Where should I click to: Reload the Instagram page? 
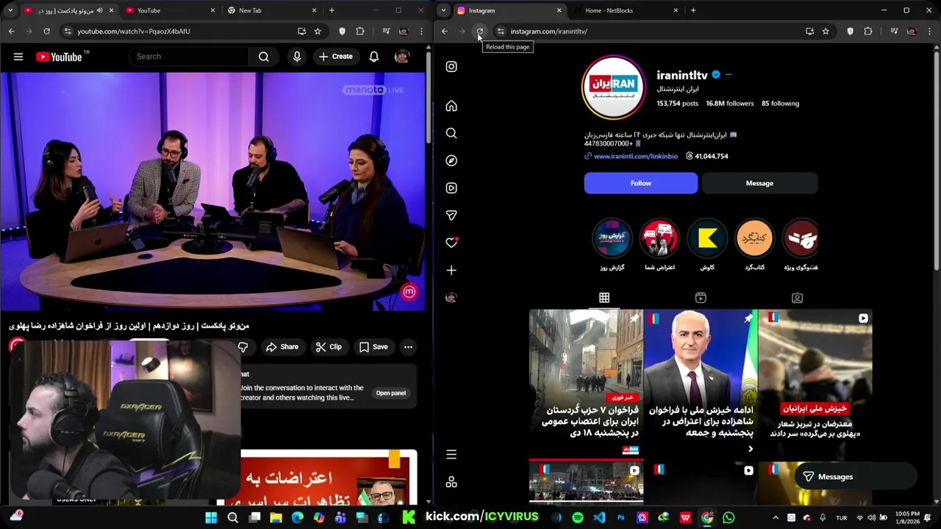pyautogui.click(x=479, y=32)
